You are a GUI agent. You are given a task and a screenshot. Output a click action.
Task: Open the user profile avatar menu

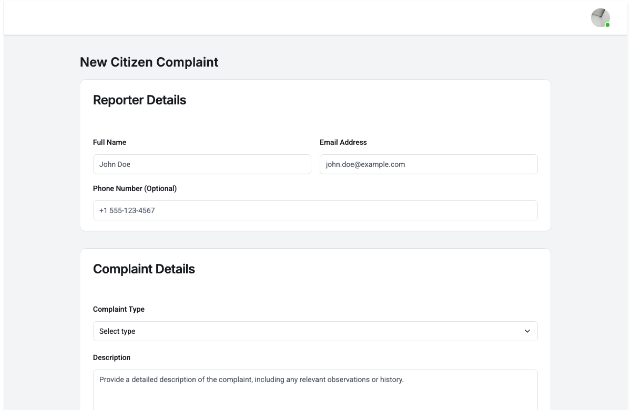pyautogui.click(x=600, y=18)
